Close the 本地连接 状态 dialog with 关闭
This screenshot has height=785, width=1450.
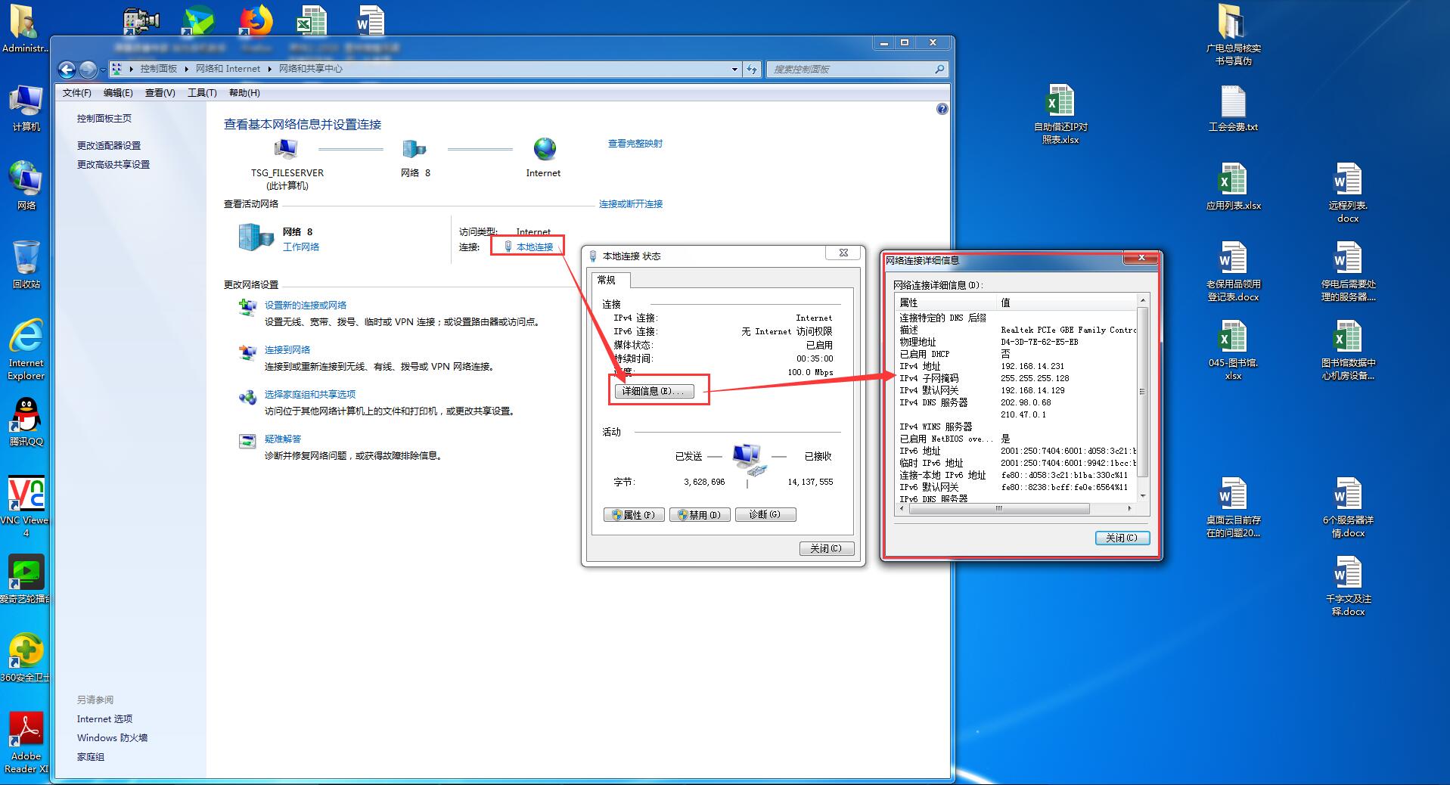pyautogui.click(x=827, y=549)
